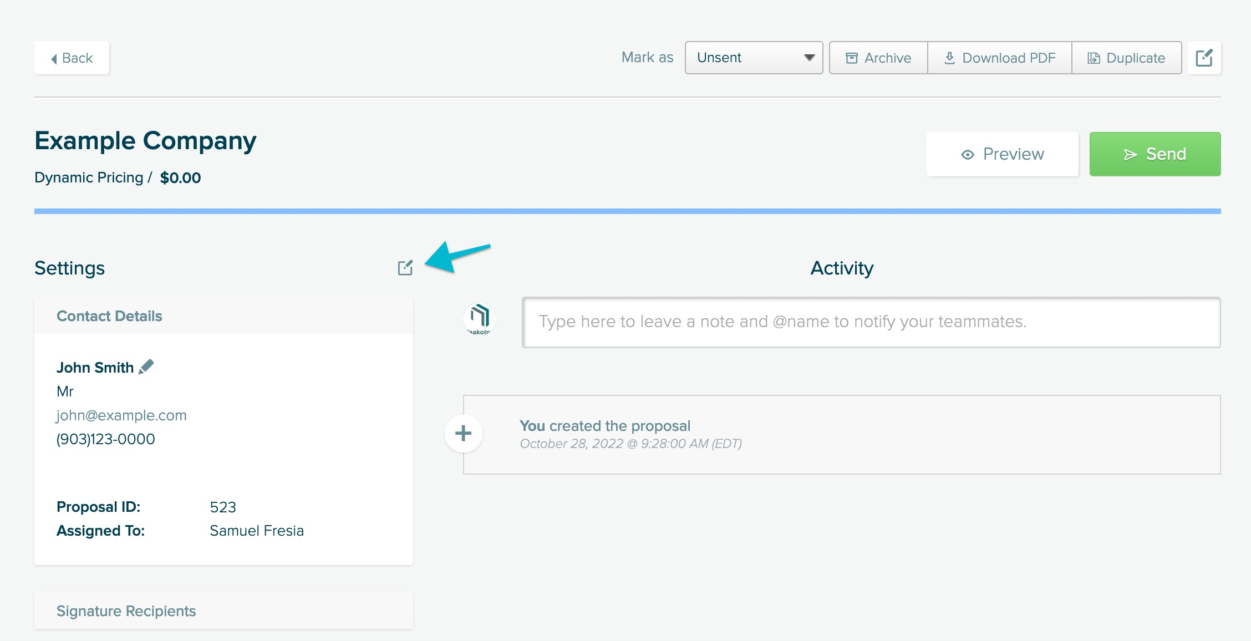Click the paper plane icon on Send button

1130,154
